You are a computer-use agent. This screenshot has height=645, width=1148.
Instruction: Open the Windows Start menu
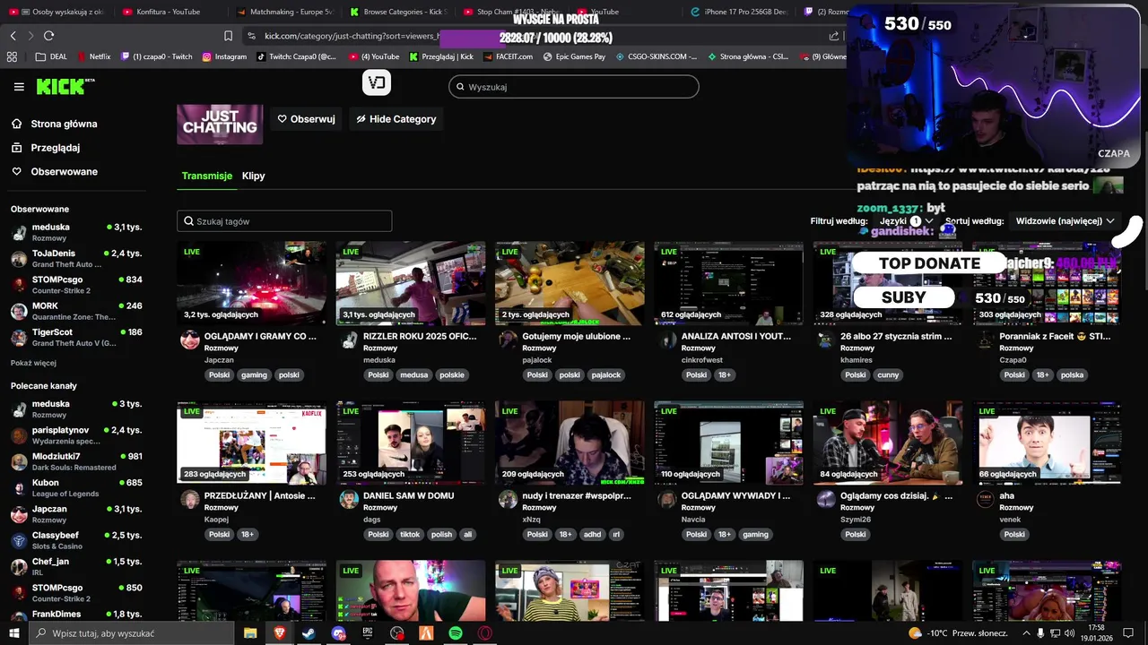point(13,633)
